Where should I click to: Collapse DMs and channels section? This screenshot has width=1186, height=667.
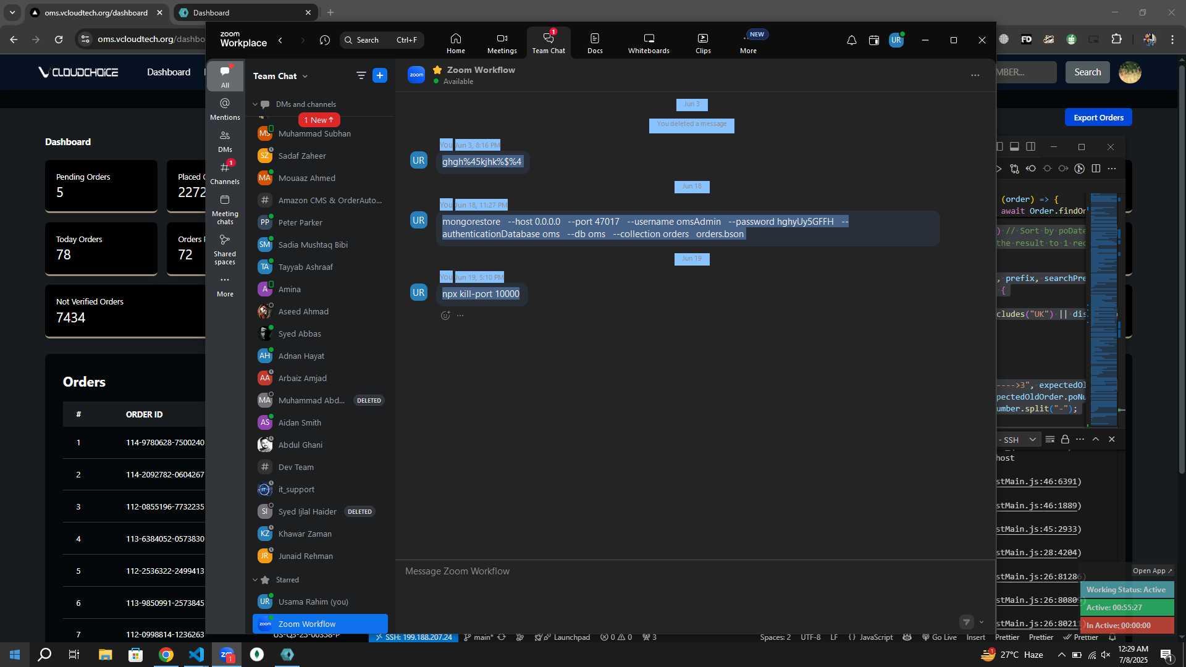point(255,104)
